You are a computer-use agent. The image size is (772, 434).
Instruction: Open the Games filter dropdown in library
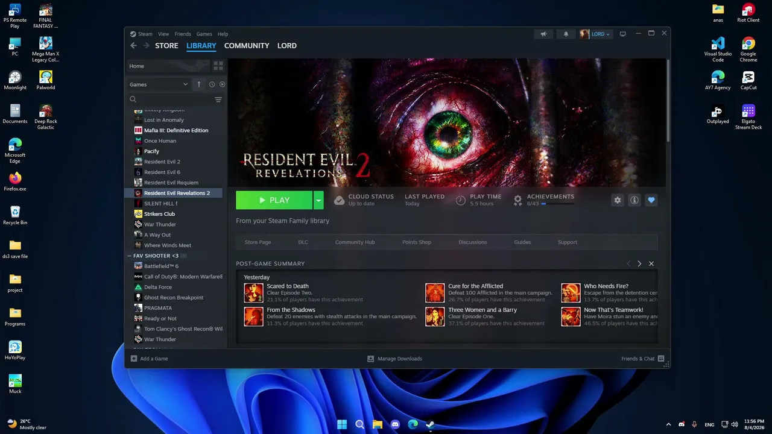click(x=159, y=84)
